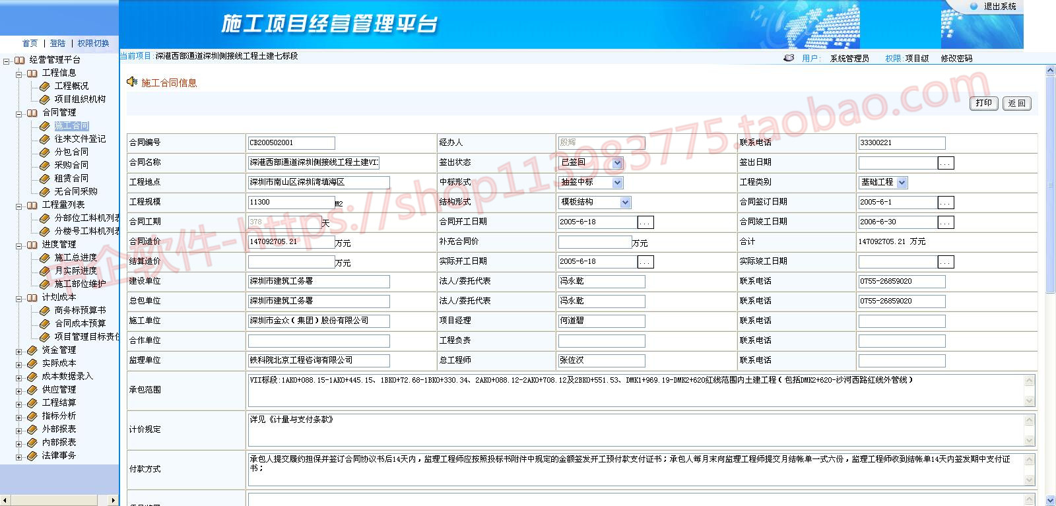Screen dimensions: 1056x506
Task: Collapse the 进度管理 tree branch
Action: coord(19,246)
